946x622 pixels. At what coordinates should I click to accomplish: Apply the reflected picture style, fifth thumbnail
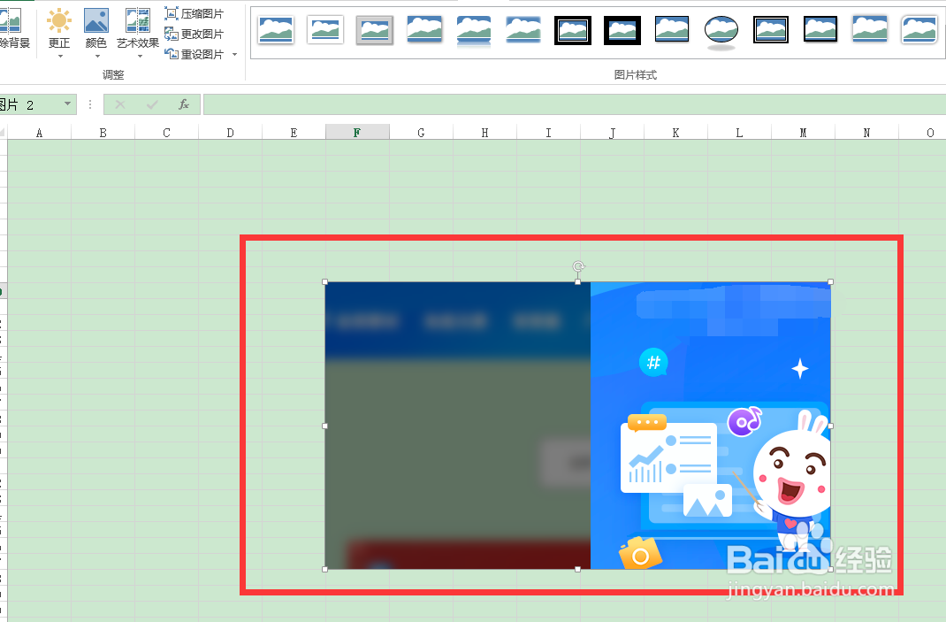click(474, 29)
